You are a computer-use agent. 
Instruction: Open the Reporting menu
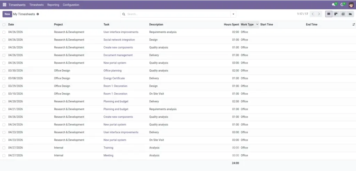pyautogui.click(x=53, y=5)
